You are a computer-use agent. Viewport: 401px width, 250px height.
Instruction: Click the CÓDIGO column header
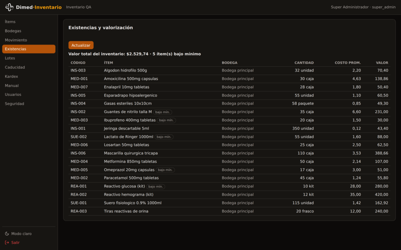(78, 63)
